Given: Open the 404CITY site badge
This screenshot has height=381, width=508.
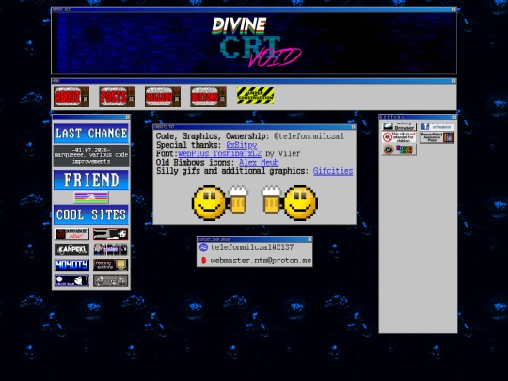Looking at the screenshot, I should 71,264.
